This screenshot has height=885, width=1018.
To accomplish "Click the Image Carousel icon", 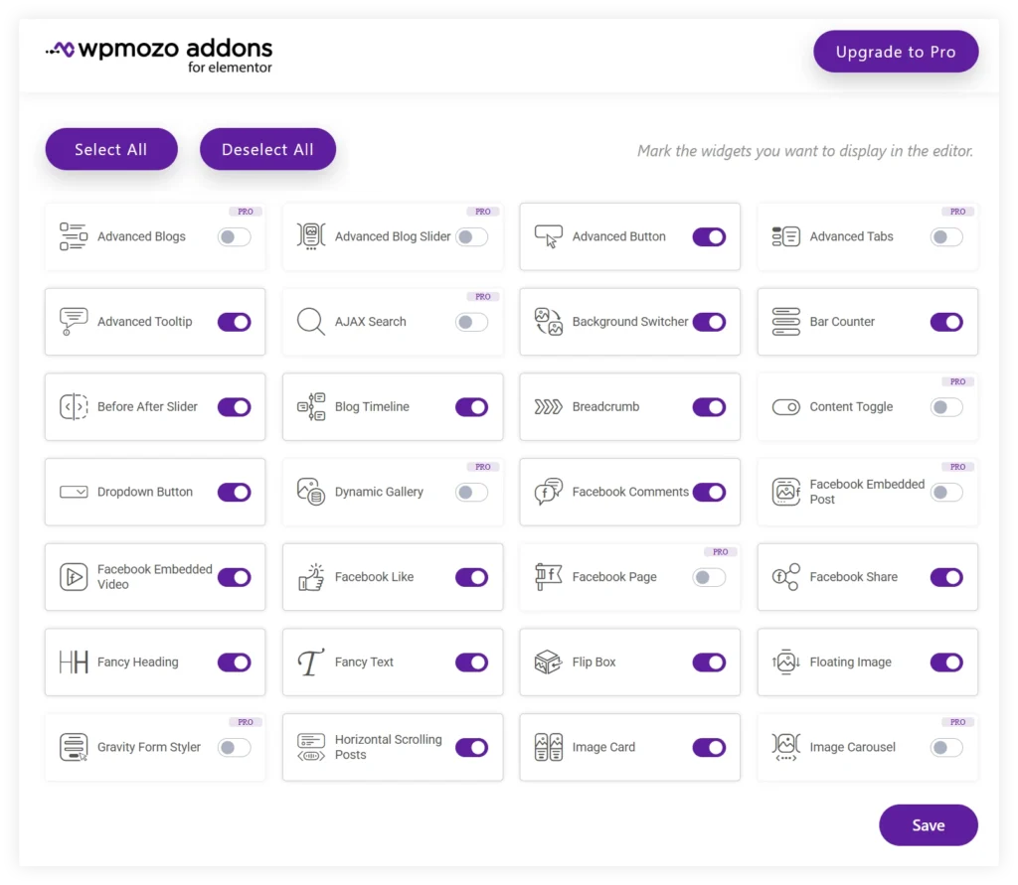I will [786, 748].
